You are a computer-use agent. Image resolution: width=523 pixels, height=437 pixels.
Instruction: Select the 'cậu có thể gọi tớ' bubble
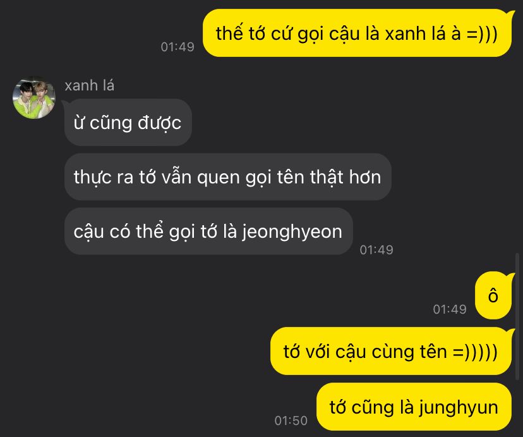tap(208, 231)
